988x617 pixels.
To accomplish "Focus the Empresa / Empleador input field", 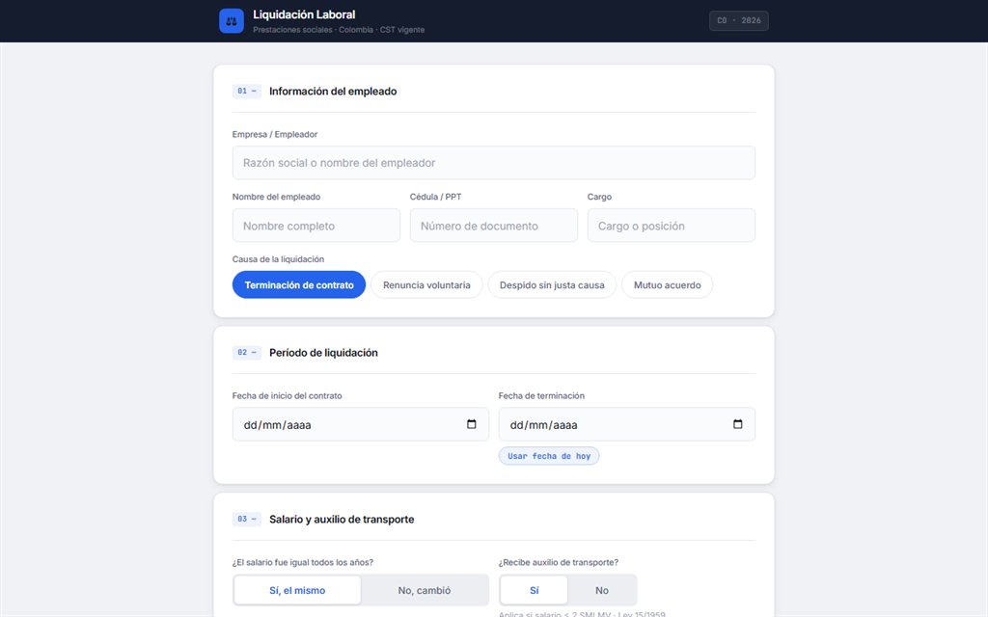I will pos(493,163).
